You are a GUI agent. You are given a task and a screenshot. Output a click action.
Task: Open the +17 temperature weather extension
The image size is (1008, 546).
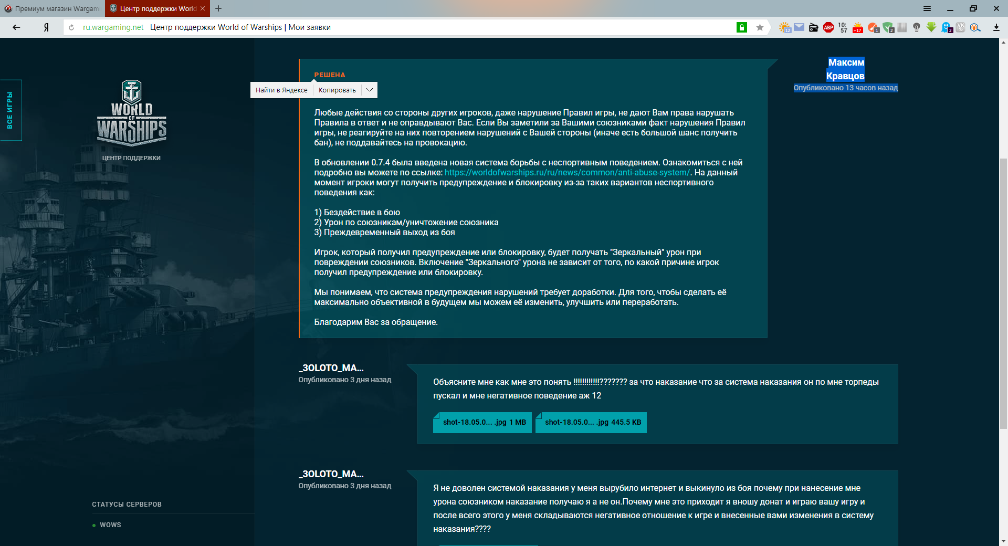[x=858, y=27]
